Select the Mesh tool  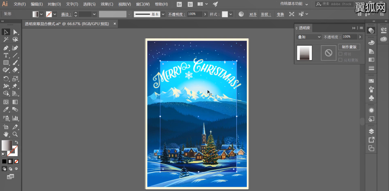6,102
